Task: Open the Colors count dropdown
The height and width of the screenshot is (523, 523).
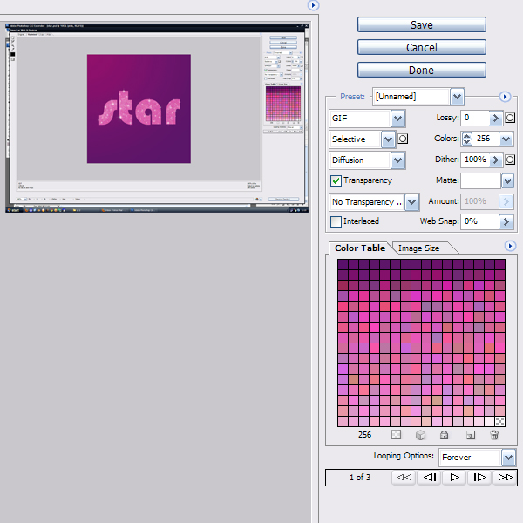Action: [506, 139]
